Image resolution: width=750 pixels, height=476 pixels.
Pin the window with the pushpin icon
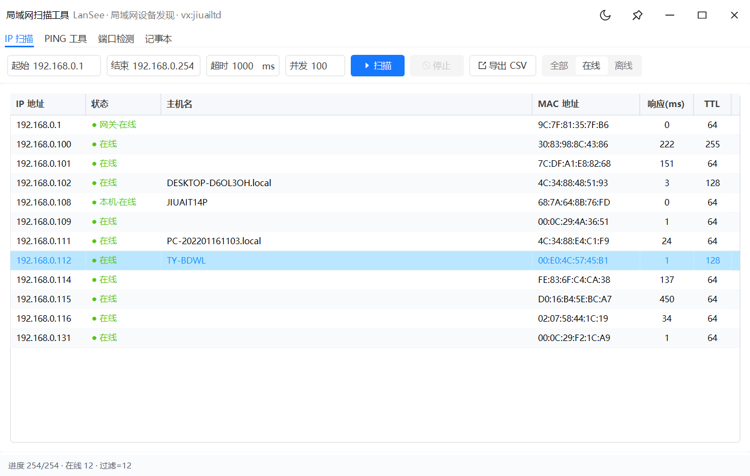pos(638,15)
